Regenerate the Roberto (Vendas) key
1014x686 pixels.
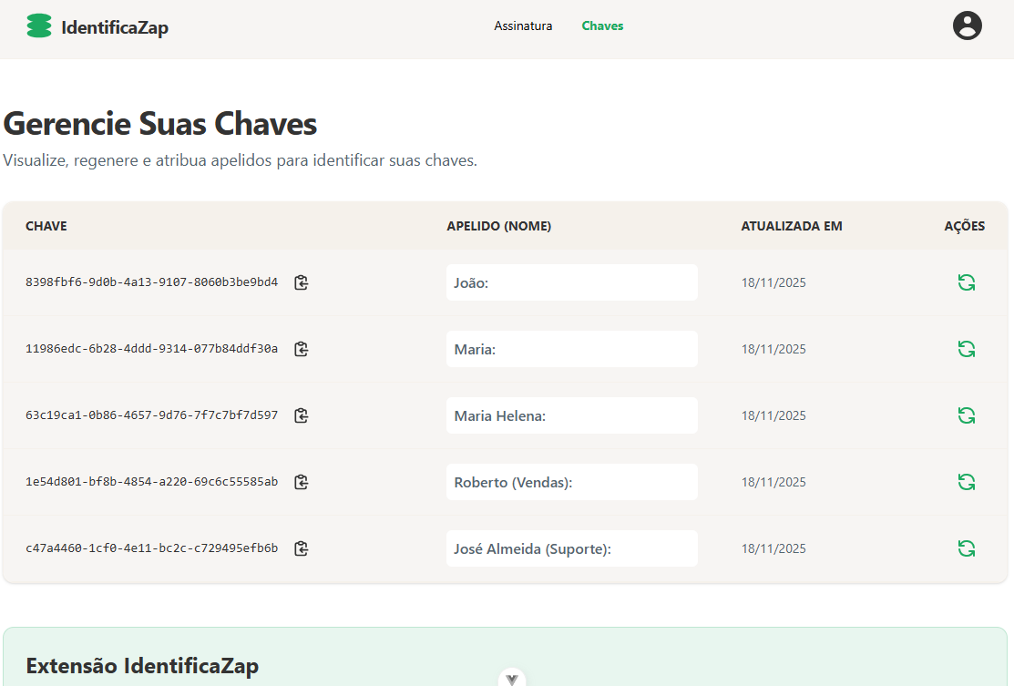(967, 482)
